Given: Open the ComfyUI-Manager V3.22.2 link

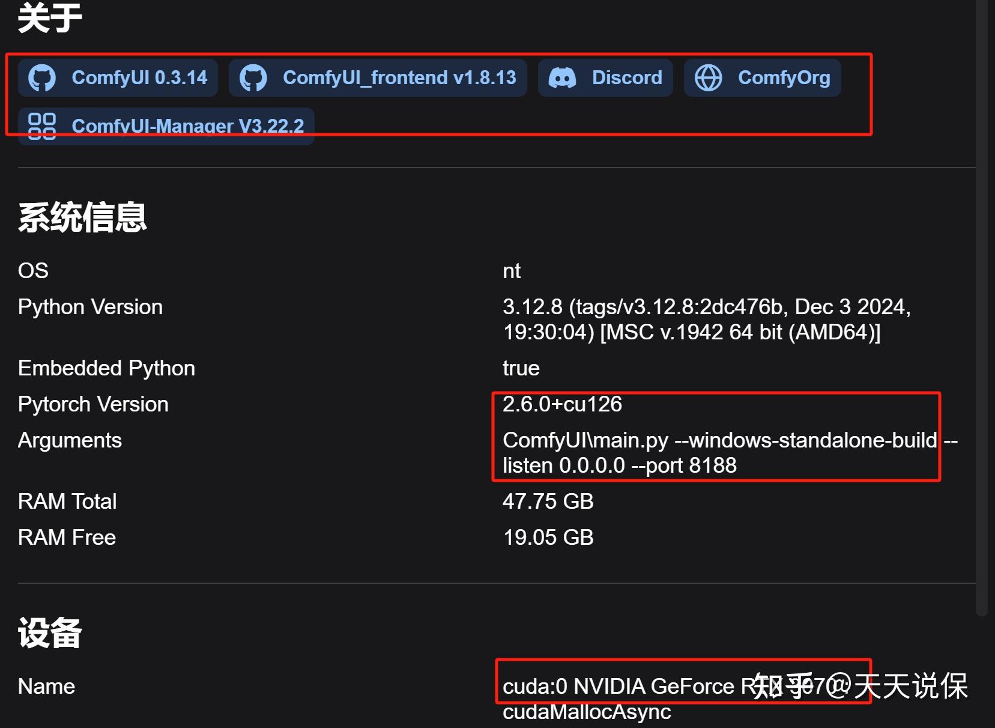Looking at the screenshot, I should (188, 126).
